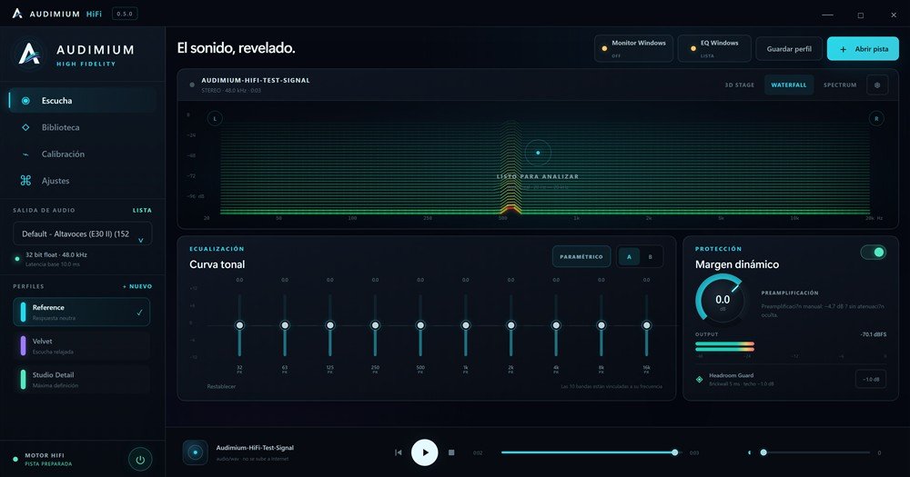Click the LISTO PARA ANALIZAR label

[x=538, y=177]
